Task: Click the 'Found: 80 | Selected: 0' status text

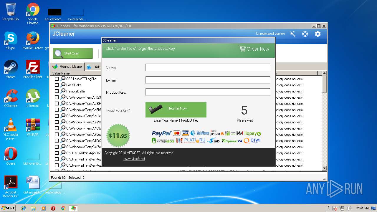Action: (x=68, y=178)
